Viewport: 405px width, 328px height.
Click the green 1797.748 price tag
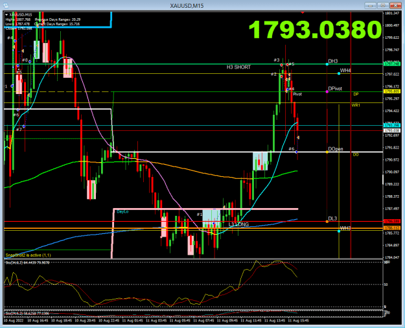click(392, 64)
